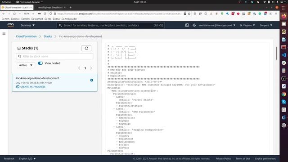The height and width of the screenshot is (162, 288).
Task: Open the Firefox Web Browser app menu
Action: pyautogui.click(x=29, y=2)
